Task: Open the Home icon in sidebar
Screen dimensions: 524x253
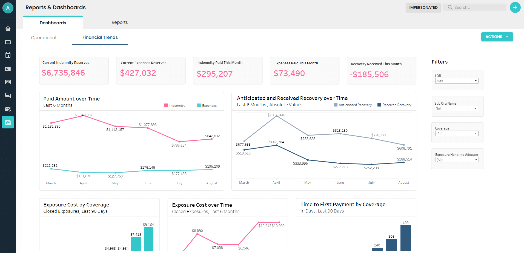Action: [8, 28]
